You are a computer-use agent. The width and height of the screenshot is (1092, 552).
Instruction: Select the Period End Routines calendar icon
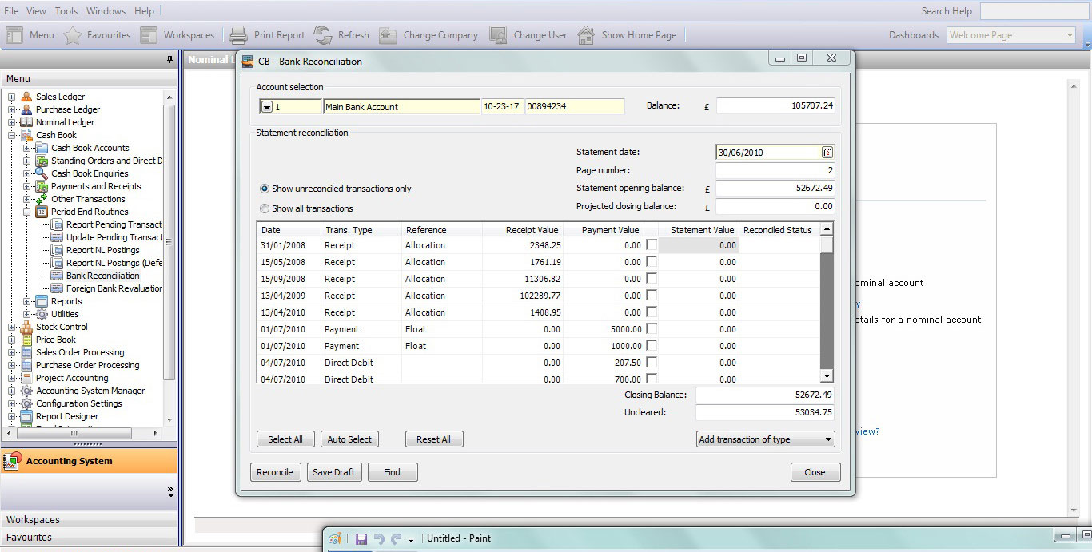coord(42,212)
